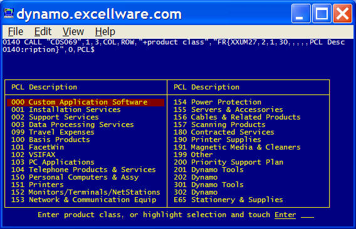Viewport: 356px width, 229px height.
Task: Open the View menu
Action: point(73,31)
